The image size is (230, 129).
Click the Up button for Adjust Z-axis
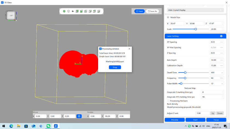pyautogui.click(x=213, y=113)
